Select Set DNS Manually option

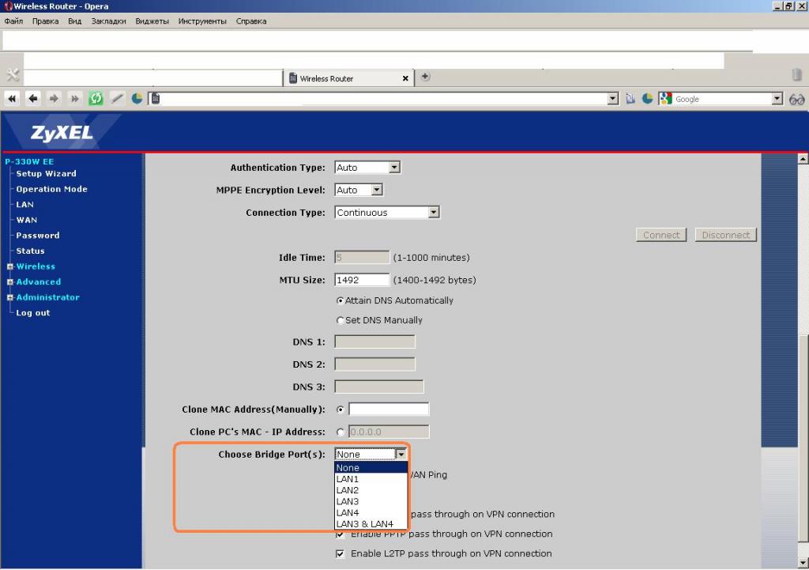coord(341,321)
